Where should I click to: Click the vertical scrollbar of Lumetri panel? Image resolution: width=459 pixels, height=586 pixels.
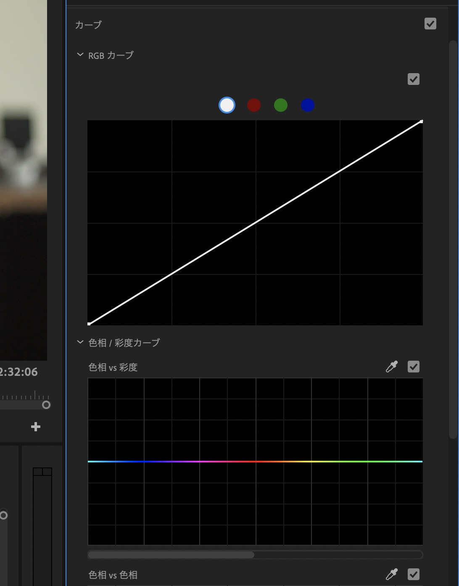[453, 240]
